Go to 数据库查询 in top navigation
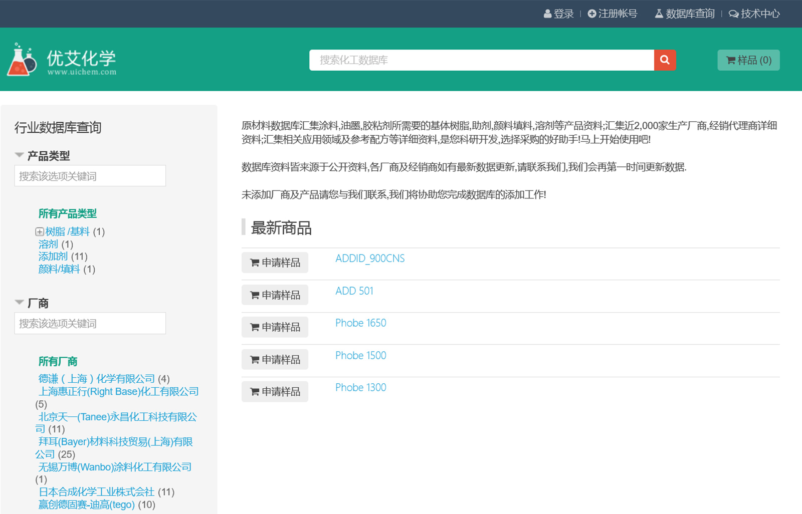 tap(685, 14)
